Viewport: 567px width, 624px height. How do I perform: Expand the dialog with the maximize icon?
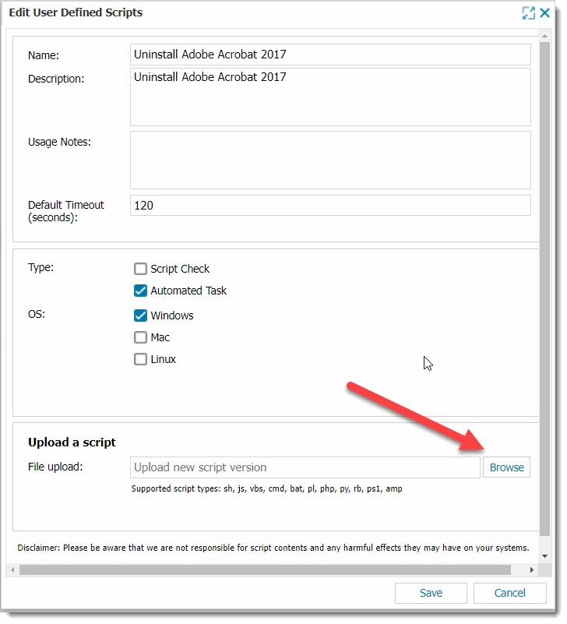(x=529, y=13)
